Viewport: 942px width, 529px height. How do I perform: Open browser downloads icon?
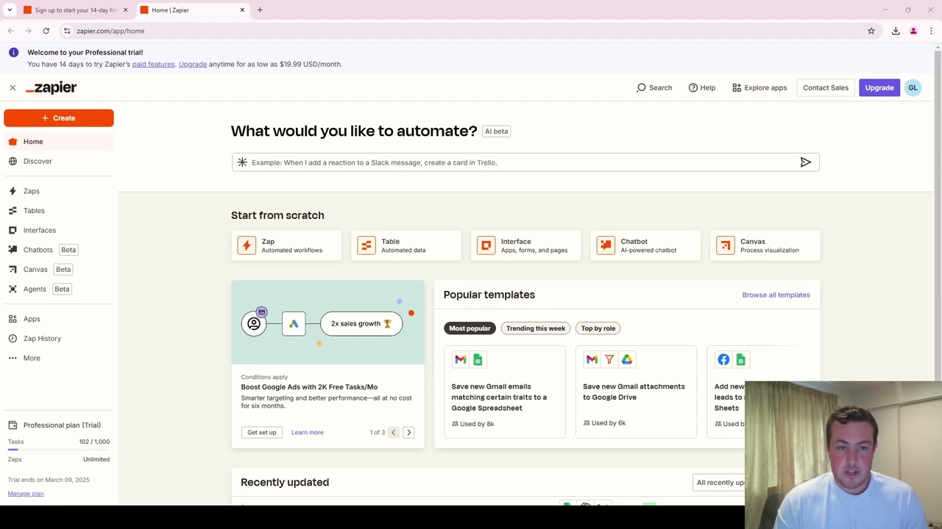pos(896,31)
